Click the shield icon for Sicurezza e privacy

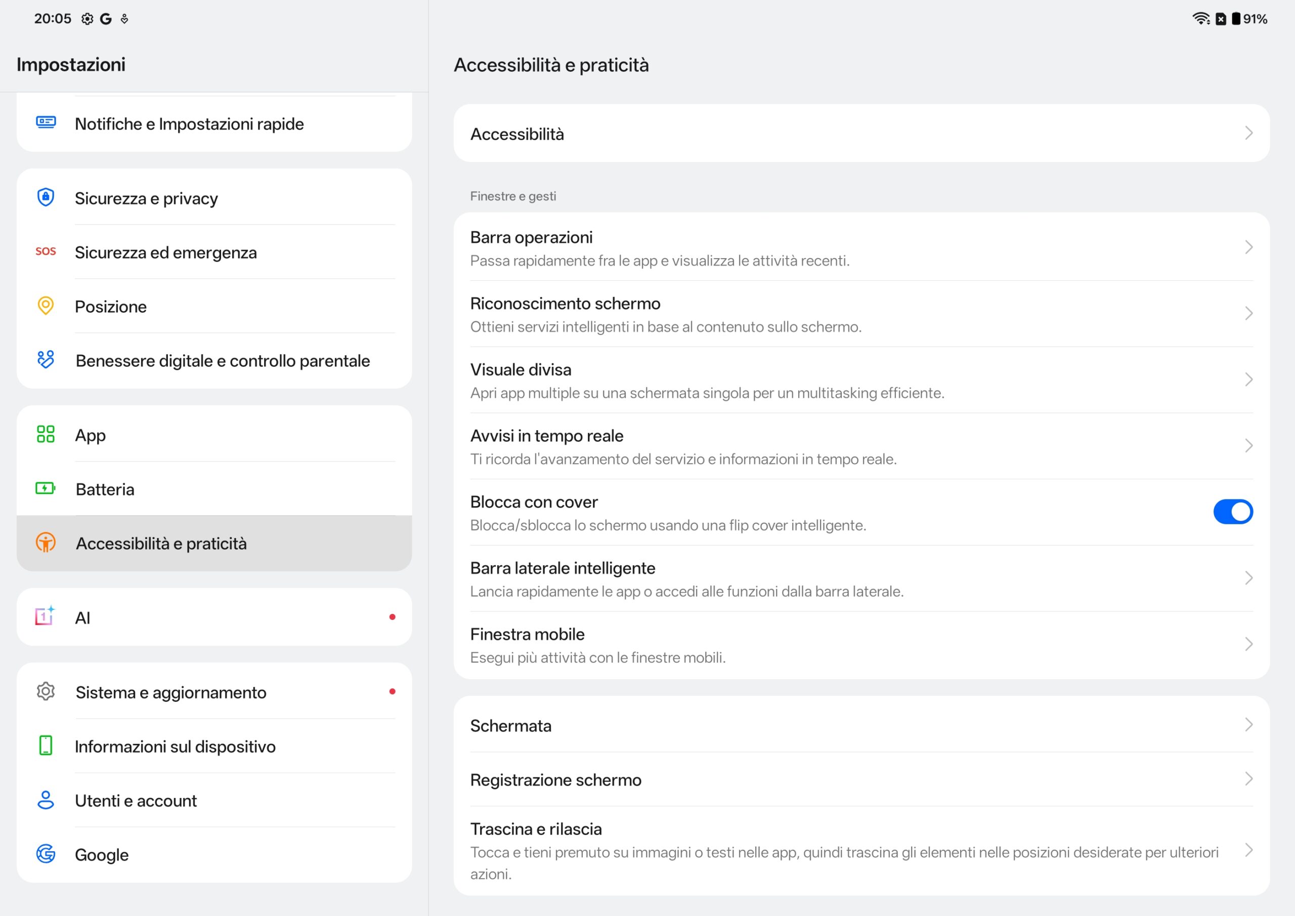coord(46,197)
